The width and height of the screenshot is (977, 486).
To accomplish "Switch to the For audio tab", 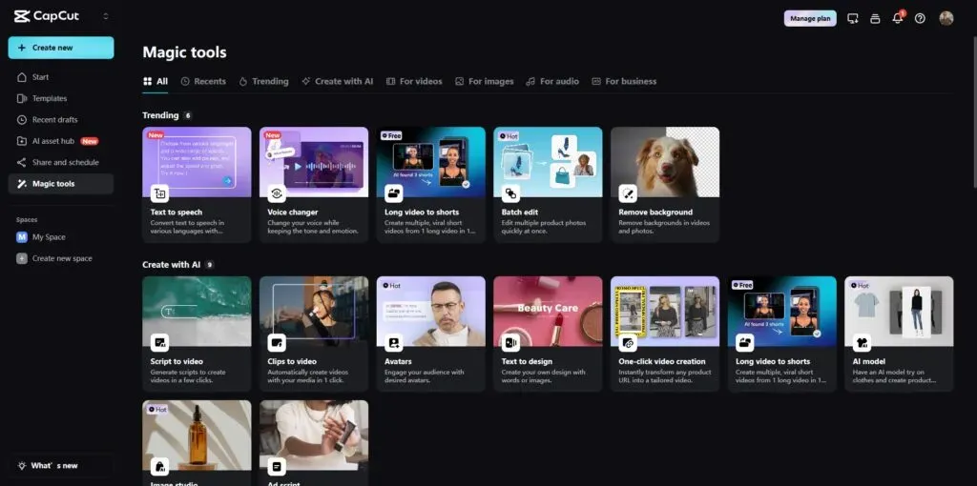I will [x=552, y=82].
